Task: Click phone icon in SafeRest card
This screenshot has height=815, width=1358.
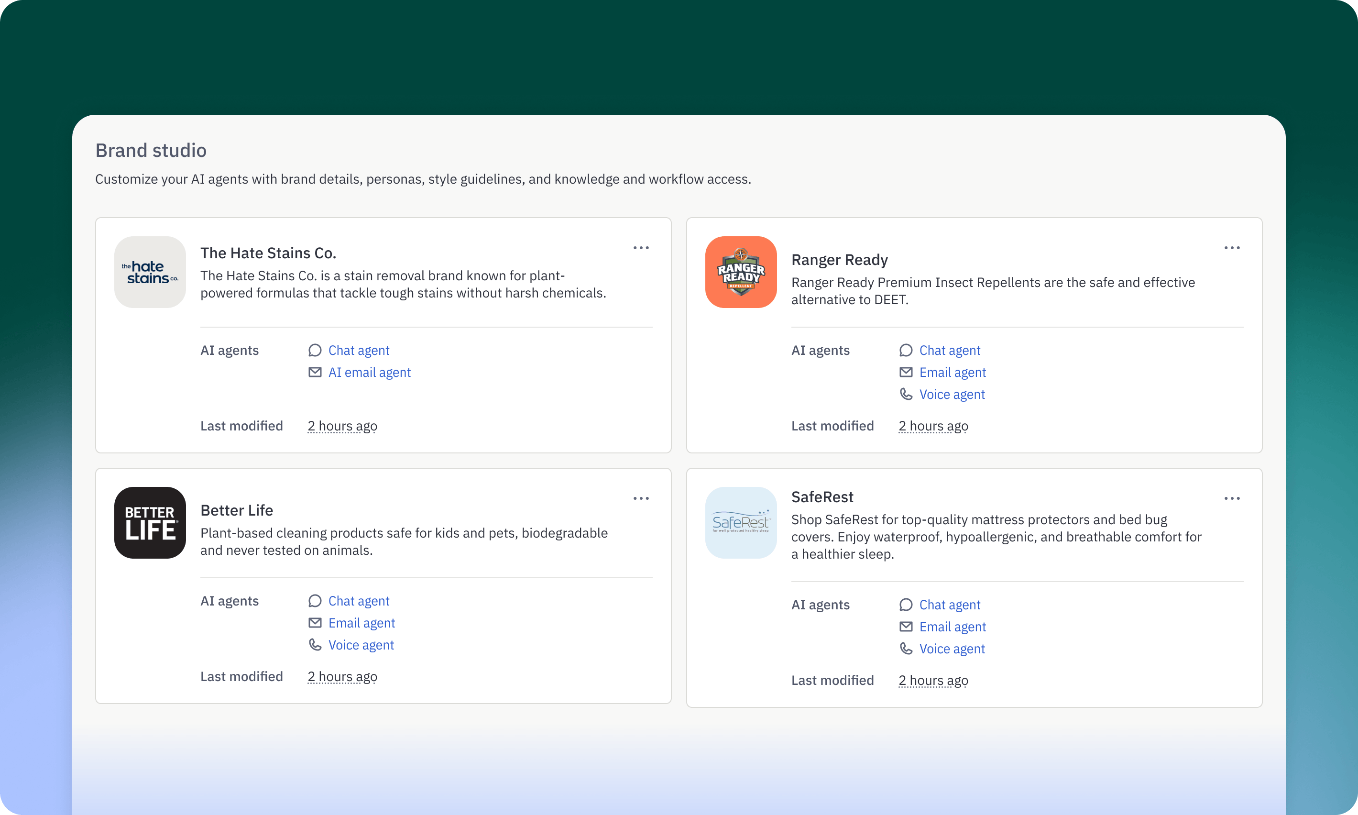Action: tap(906, 649)
